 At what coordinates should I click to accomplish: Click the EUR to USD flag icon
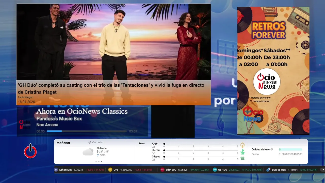[x=268, y=170]
